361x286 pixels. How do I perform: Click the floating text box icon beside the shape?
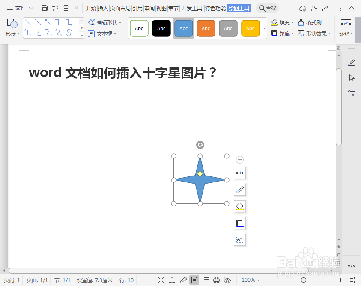coord(239,239)
